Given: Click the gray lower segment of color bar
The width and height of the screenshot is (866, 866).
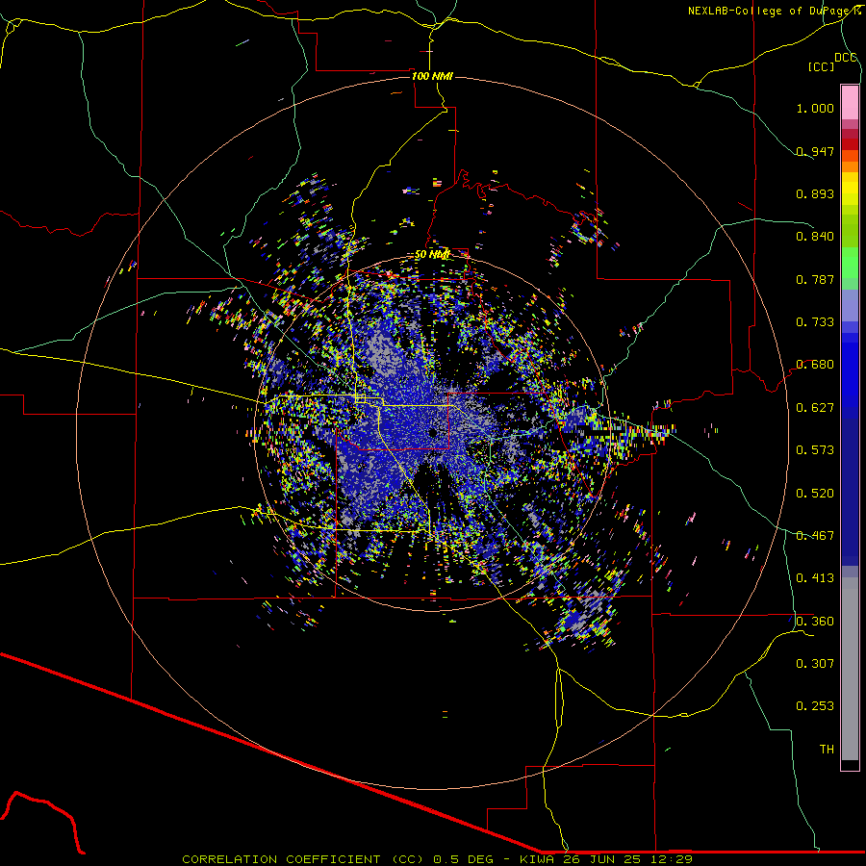Looking at the screenshot, I should [850, 669].
